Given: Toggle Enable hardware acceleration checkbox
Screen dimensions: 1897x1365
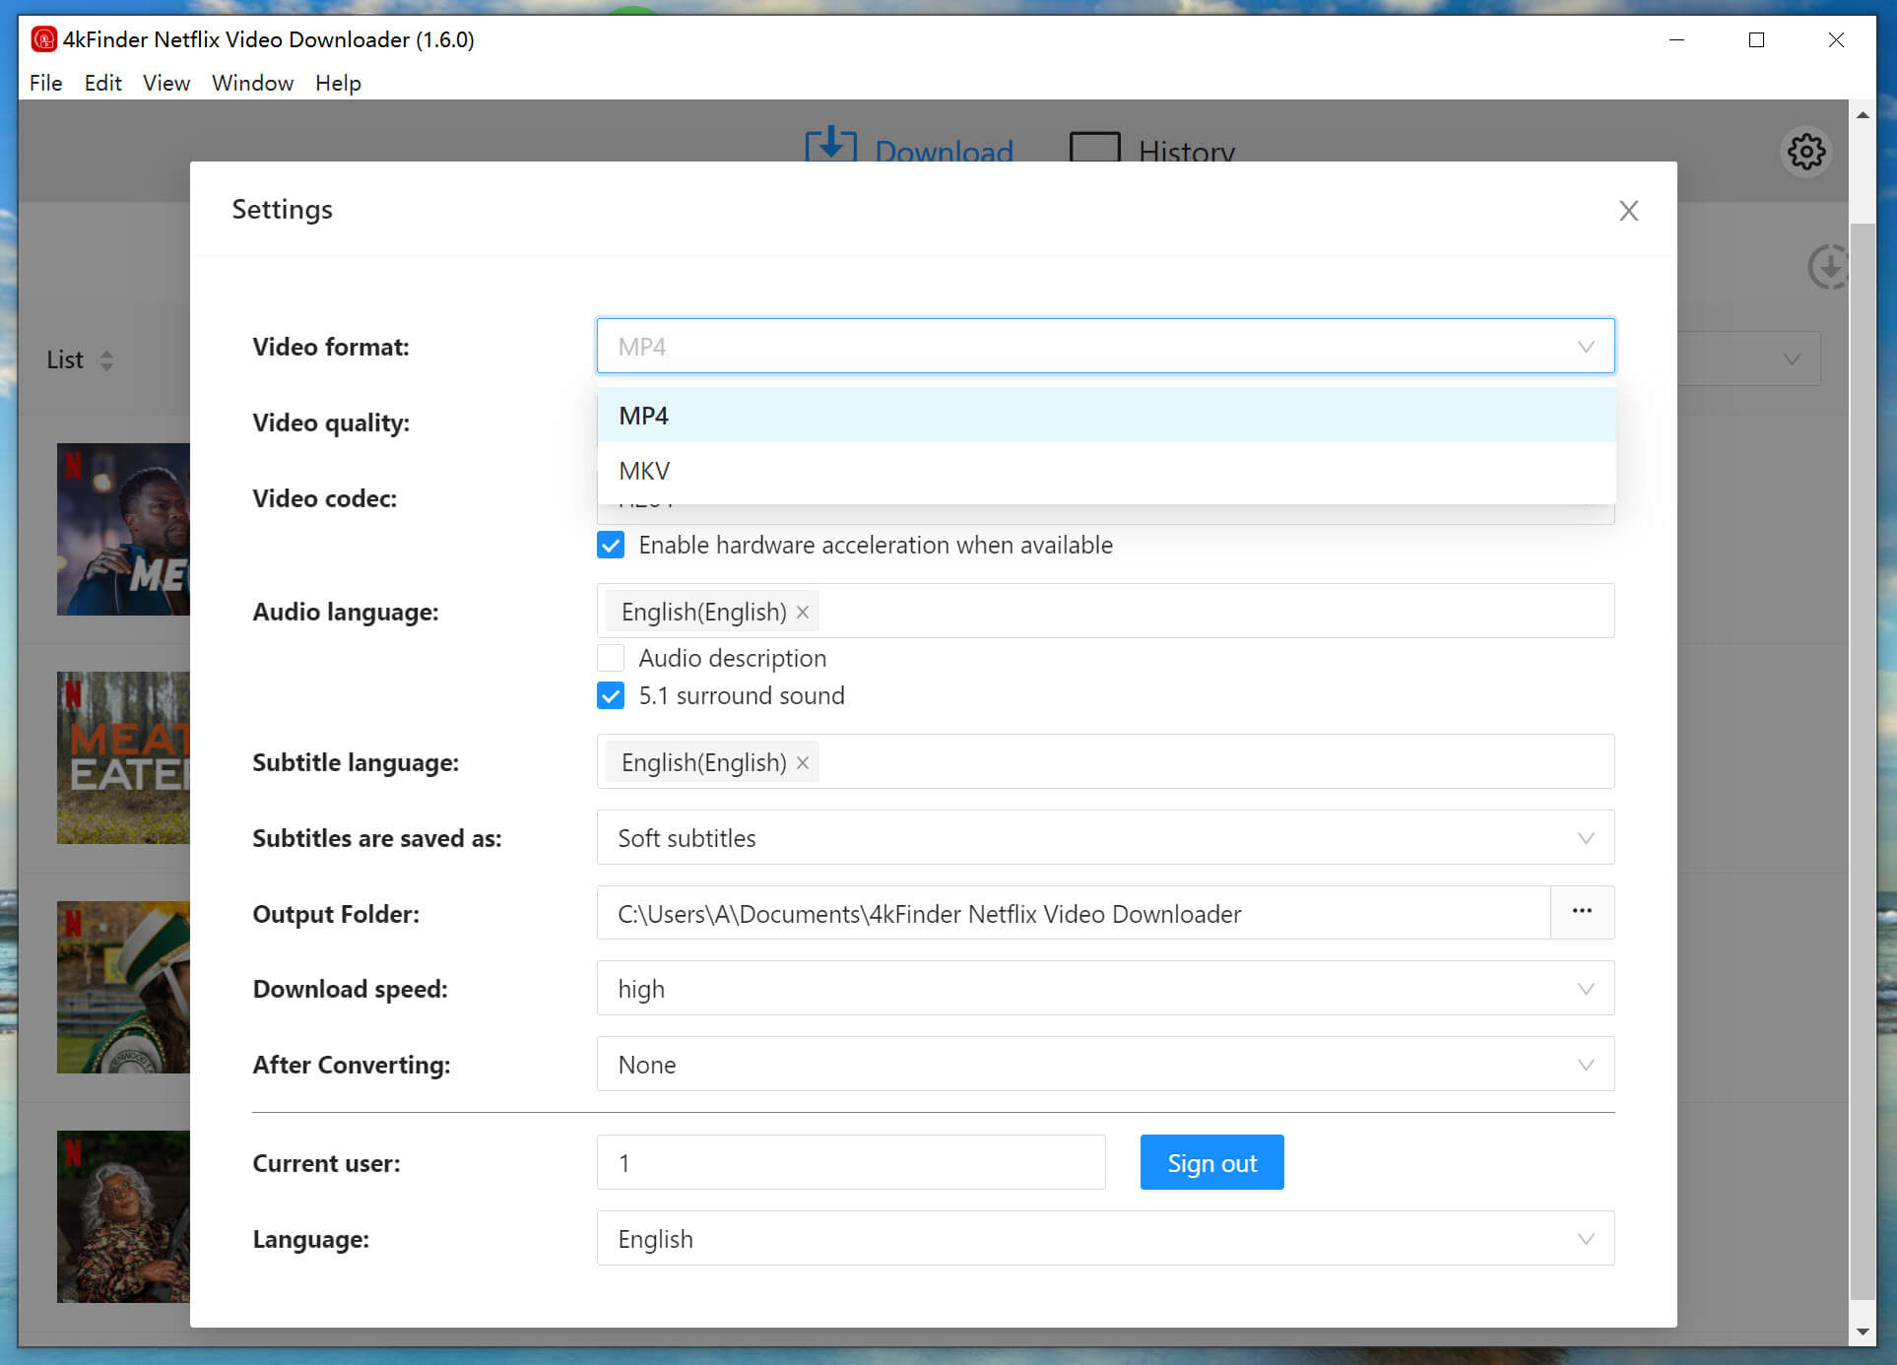Looking at the screenshot, I should pos(613,545).
